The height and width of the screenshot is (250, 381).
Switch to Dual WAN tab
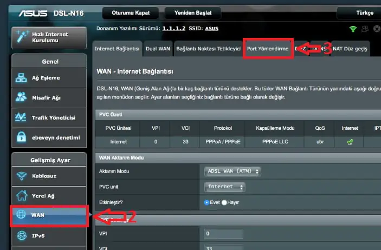coord(158,49)
